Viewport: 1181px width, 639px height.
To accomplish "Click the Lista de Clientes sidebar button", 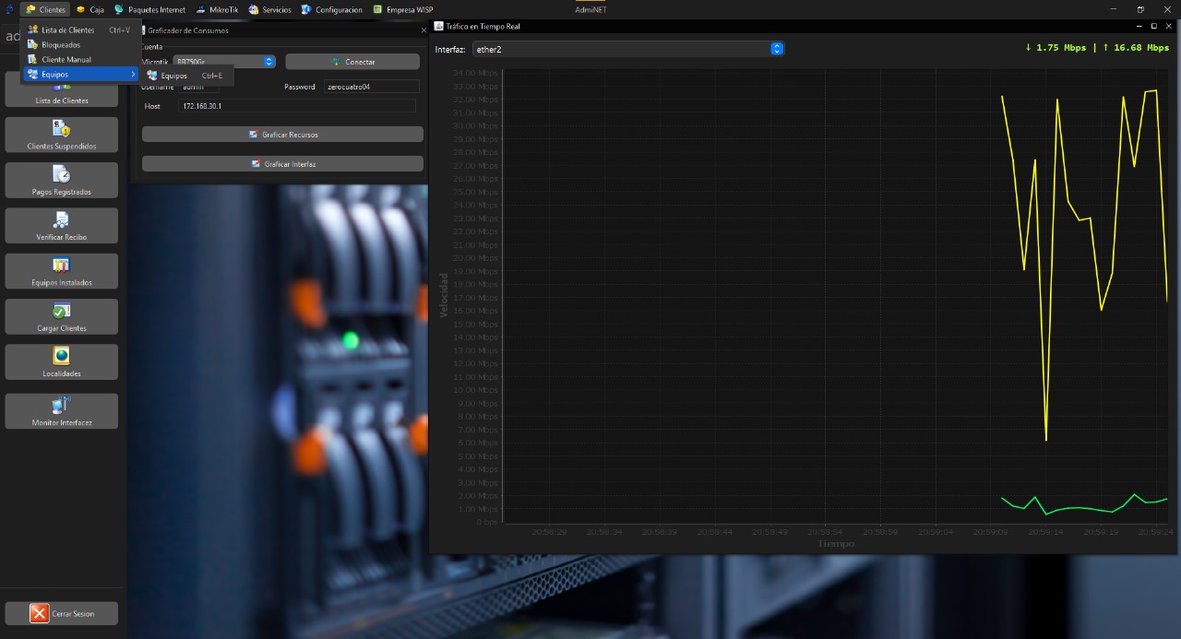I will (x=62, y=89).
